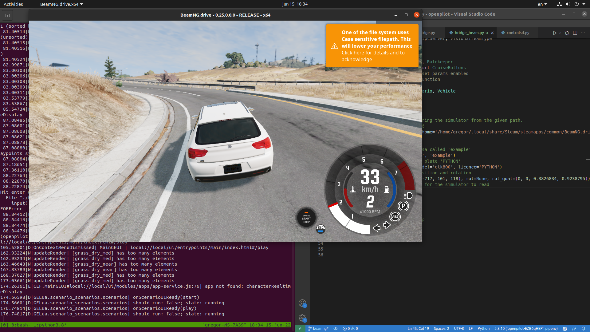Click the publish to cloud icon in status bar
This screenshot has height=332, width=590.
coord(336,329)
